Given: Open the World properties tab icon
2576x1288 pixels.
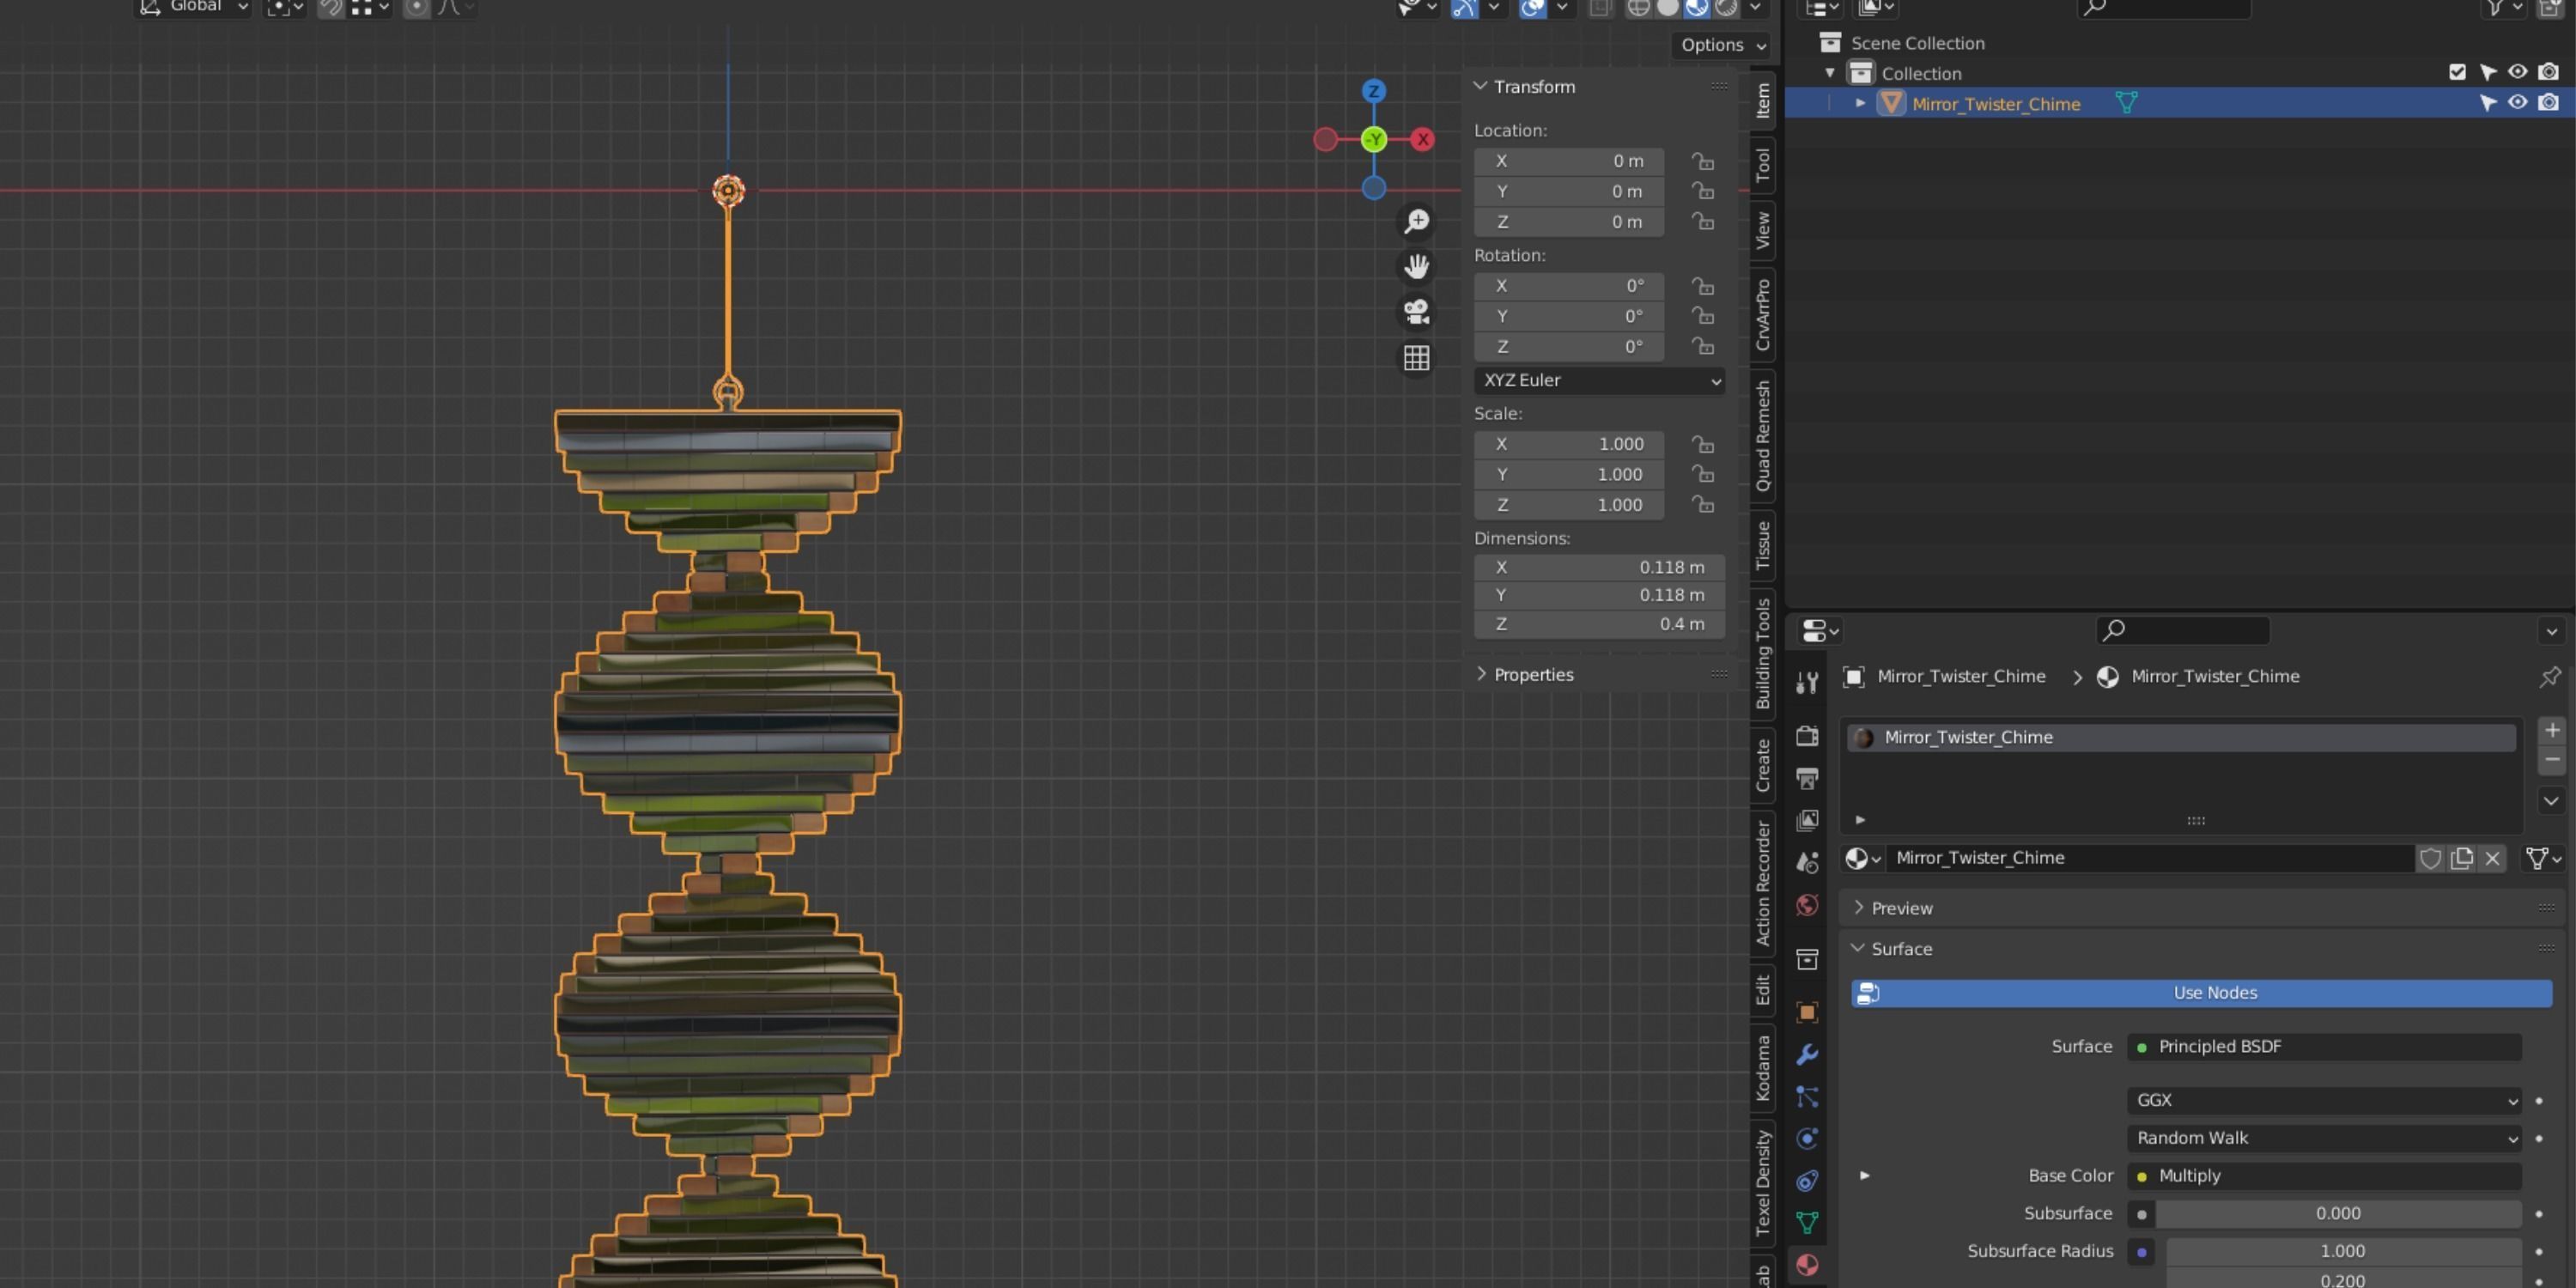Looking at the screenshot, I should (x=1806, y=905).
